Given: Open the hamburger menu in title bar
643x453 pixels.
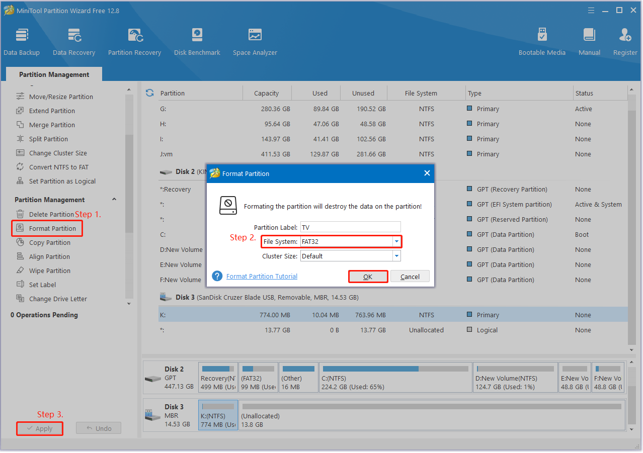Looking at the screenshot, I should click(x=592, y=10).
